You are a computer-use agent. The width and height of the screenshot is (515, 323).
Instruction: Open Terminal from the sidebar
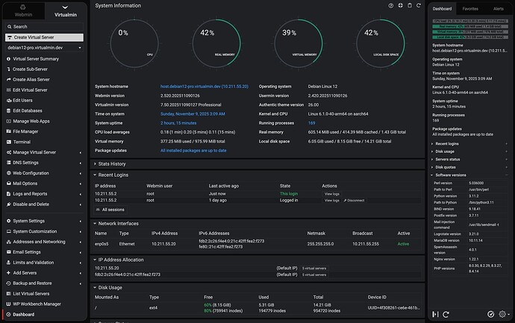[x=22, y=142]
